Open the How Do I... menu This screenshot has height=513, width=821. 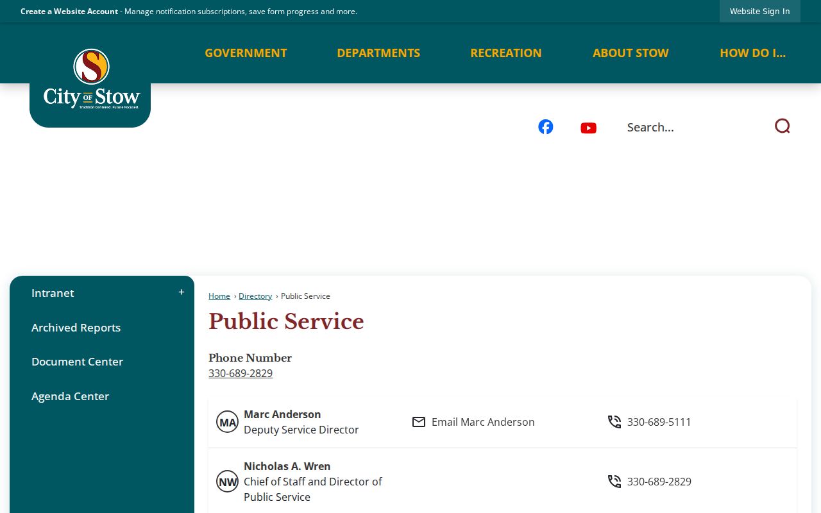click(x=752, y=53)
